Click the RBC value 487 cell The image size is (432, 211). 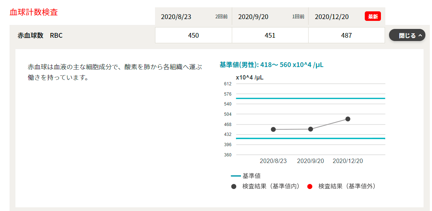point(346,35)
